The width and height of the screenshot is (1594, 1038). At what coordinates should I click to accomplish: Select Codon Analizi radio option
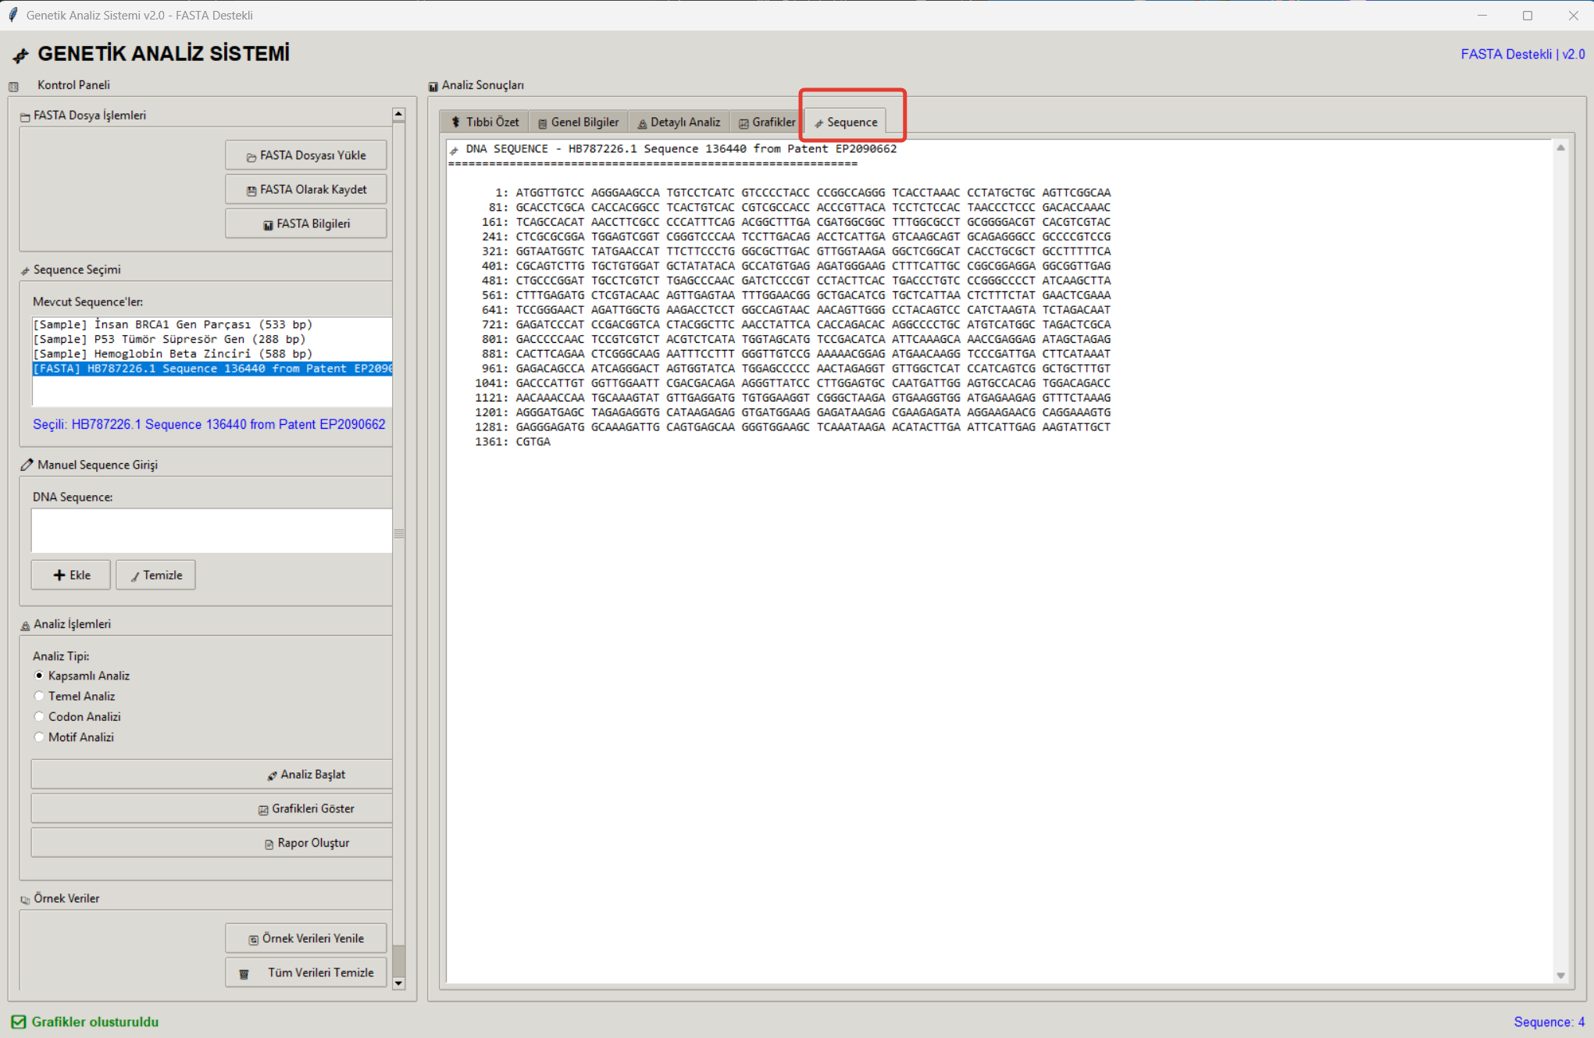(39, 717)
